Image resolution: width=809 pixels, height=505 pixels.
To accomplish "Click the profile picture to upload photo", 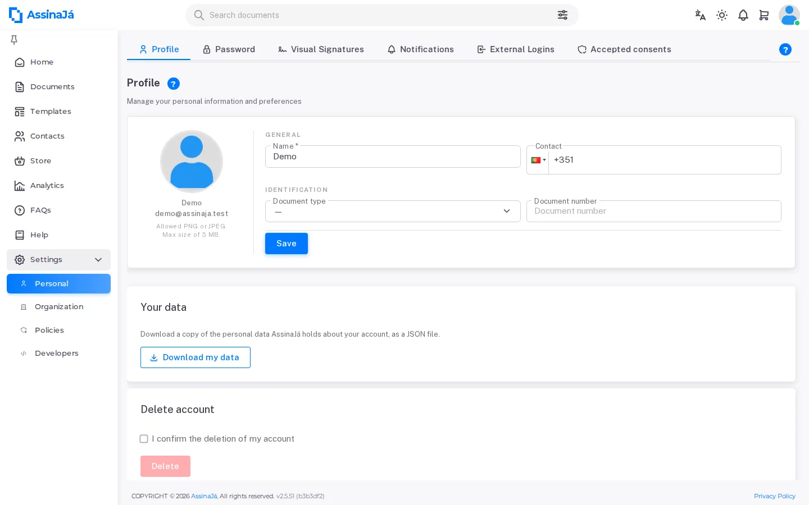I will click(192, 162).
